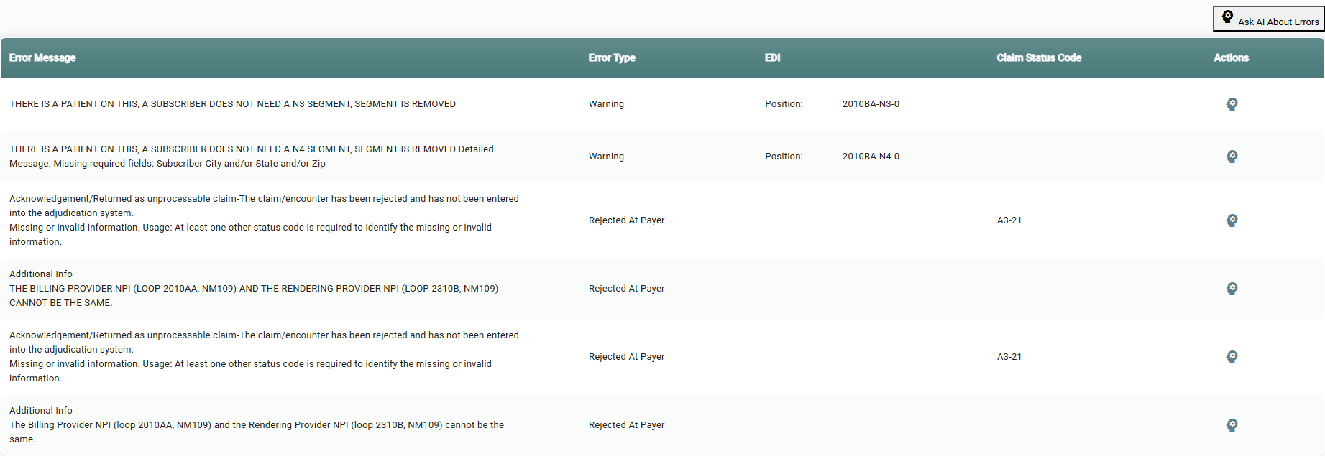Viewport: 1325px width, 456px height.
Task: Click Position label in the N3 row
Action: [784, 104]
